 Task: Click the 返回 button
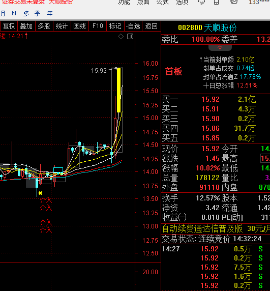(152, 26)
